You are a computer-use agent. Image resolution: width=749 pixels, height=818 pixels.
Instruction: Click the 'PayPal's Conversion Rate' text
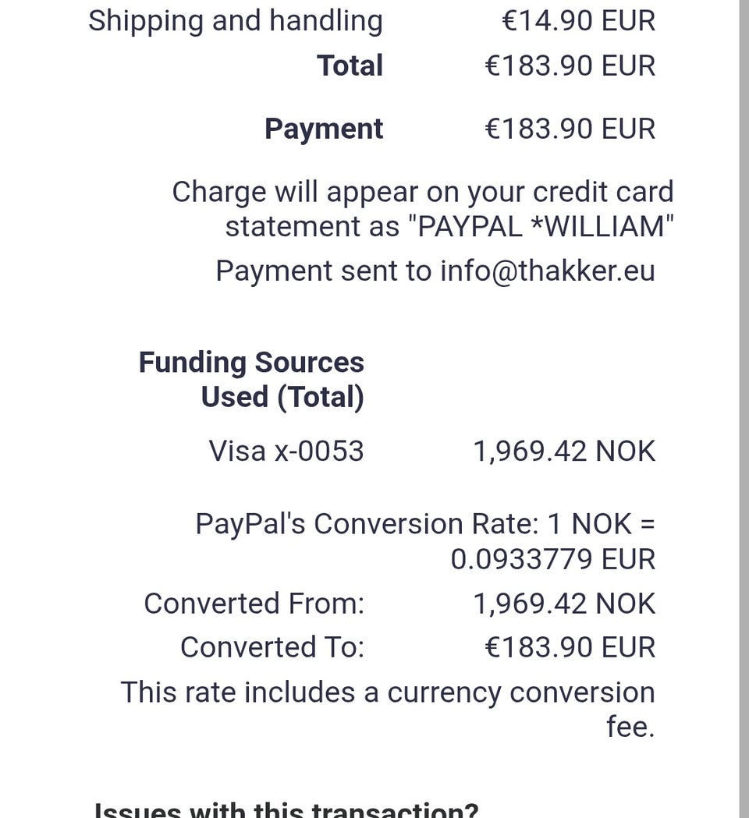click(x=367, y=524)
